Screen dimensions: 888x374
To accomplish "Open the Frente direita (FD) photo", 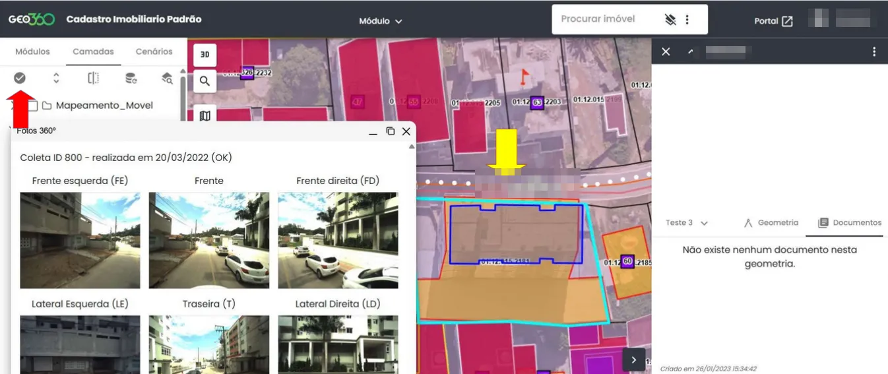I will [x=338, y=240].
